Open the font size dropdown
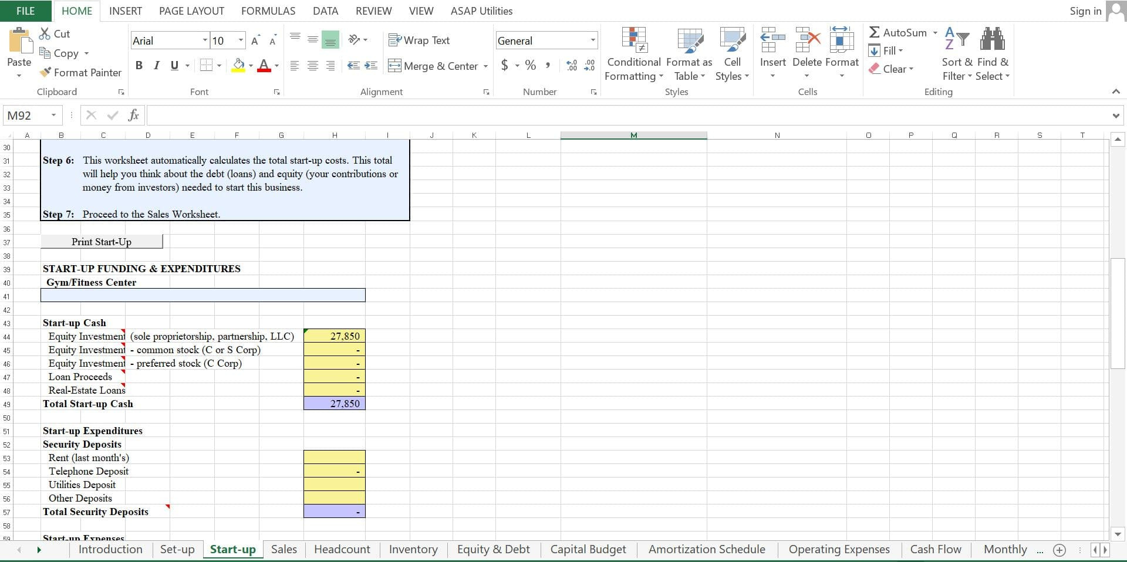 [241, 40]
